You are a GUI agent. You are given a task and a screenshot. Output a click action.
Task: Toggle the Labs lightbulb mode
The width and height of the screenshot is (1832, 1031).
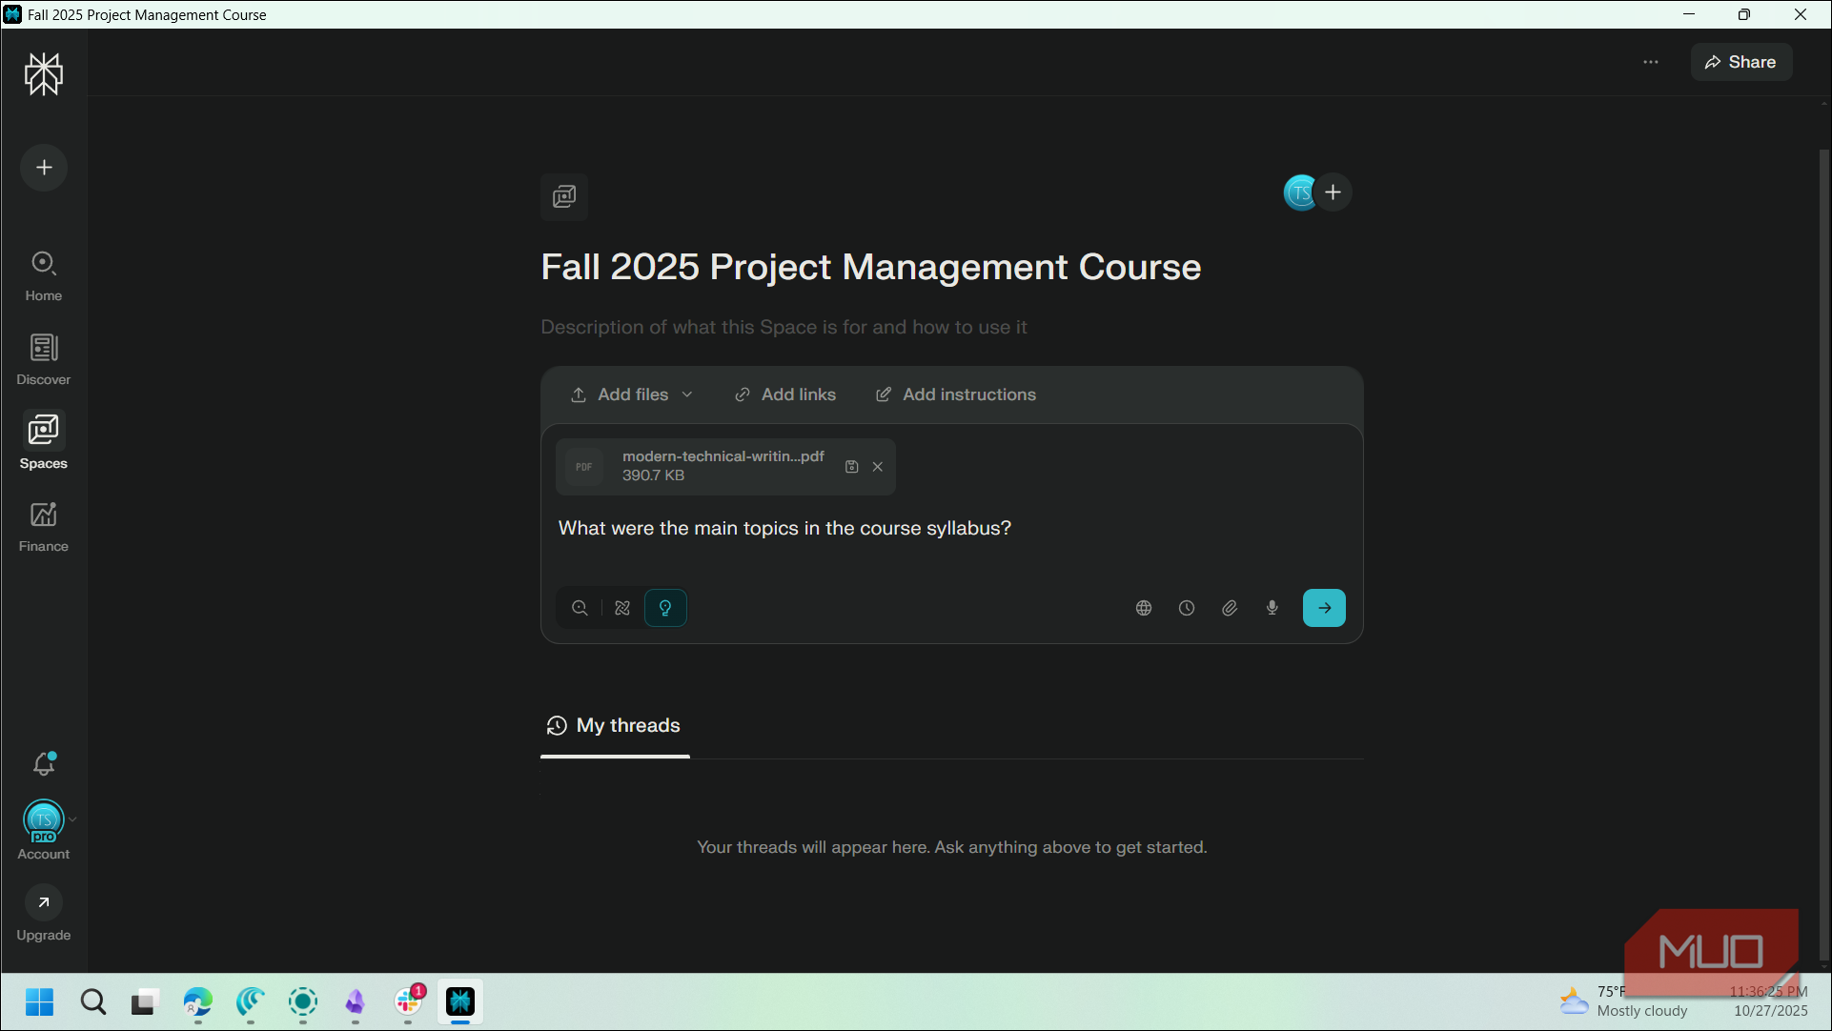[x=665, y=608]
